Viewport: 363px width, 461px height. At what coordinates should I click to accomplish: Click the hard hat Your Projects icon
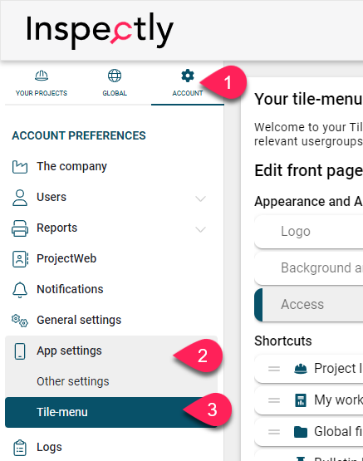point(42,76)
